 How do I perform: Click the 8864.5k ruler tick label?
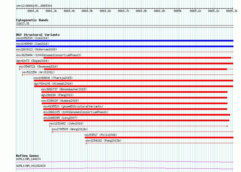(x=87, y=11)
